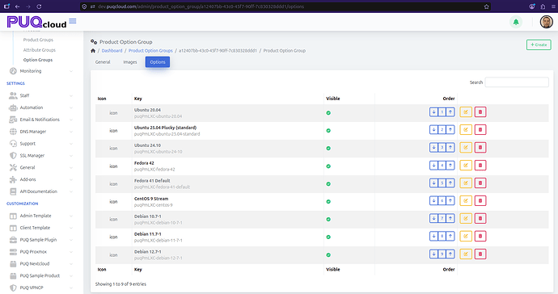Edit Fedora 41 Default option
The width and height of the screenshot is (558, 294).
coord(466,183)
